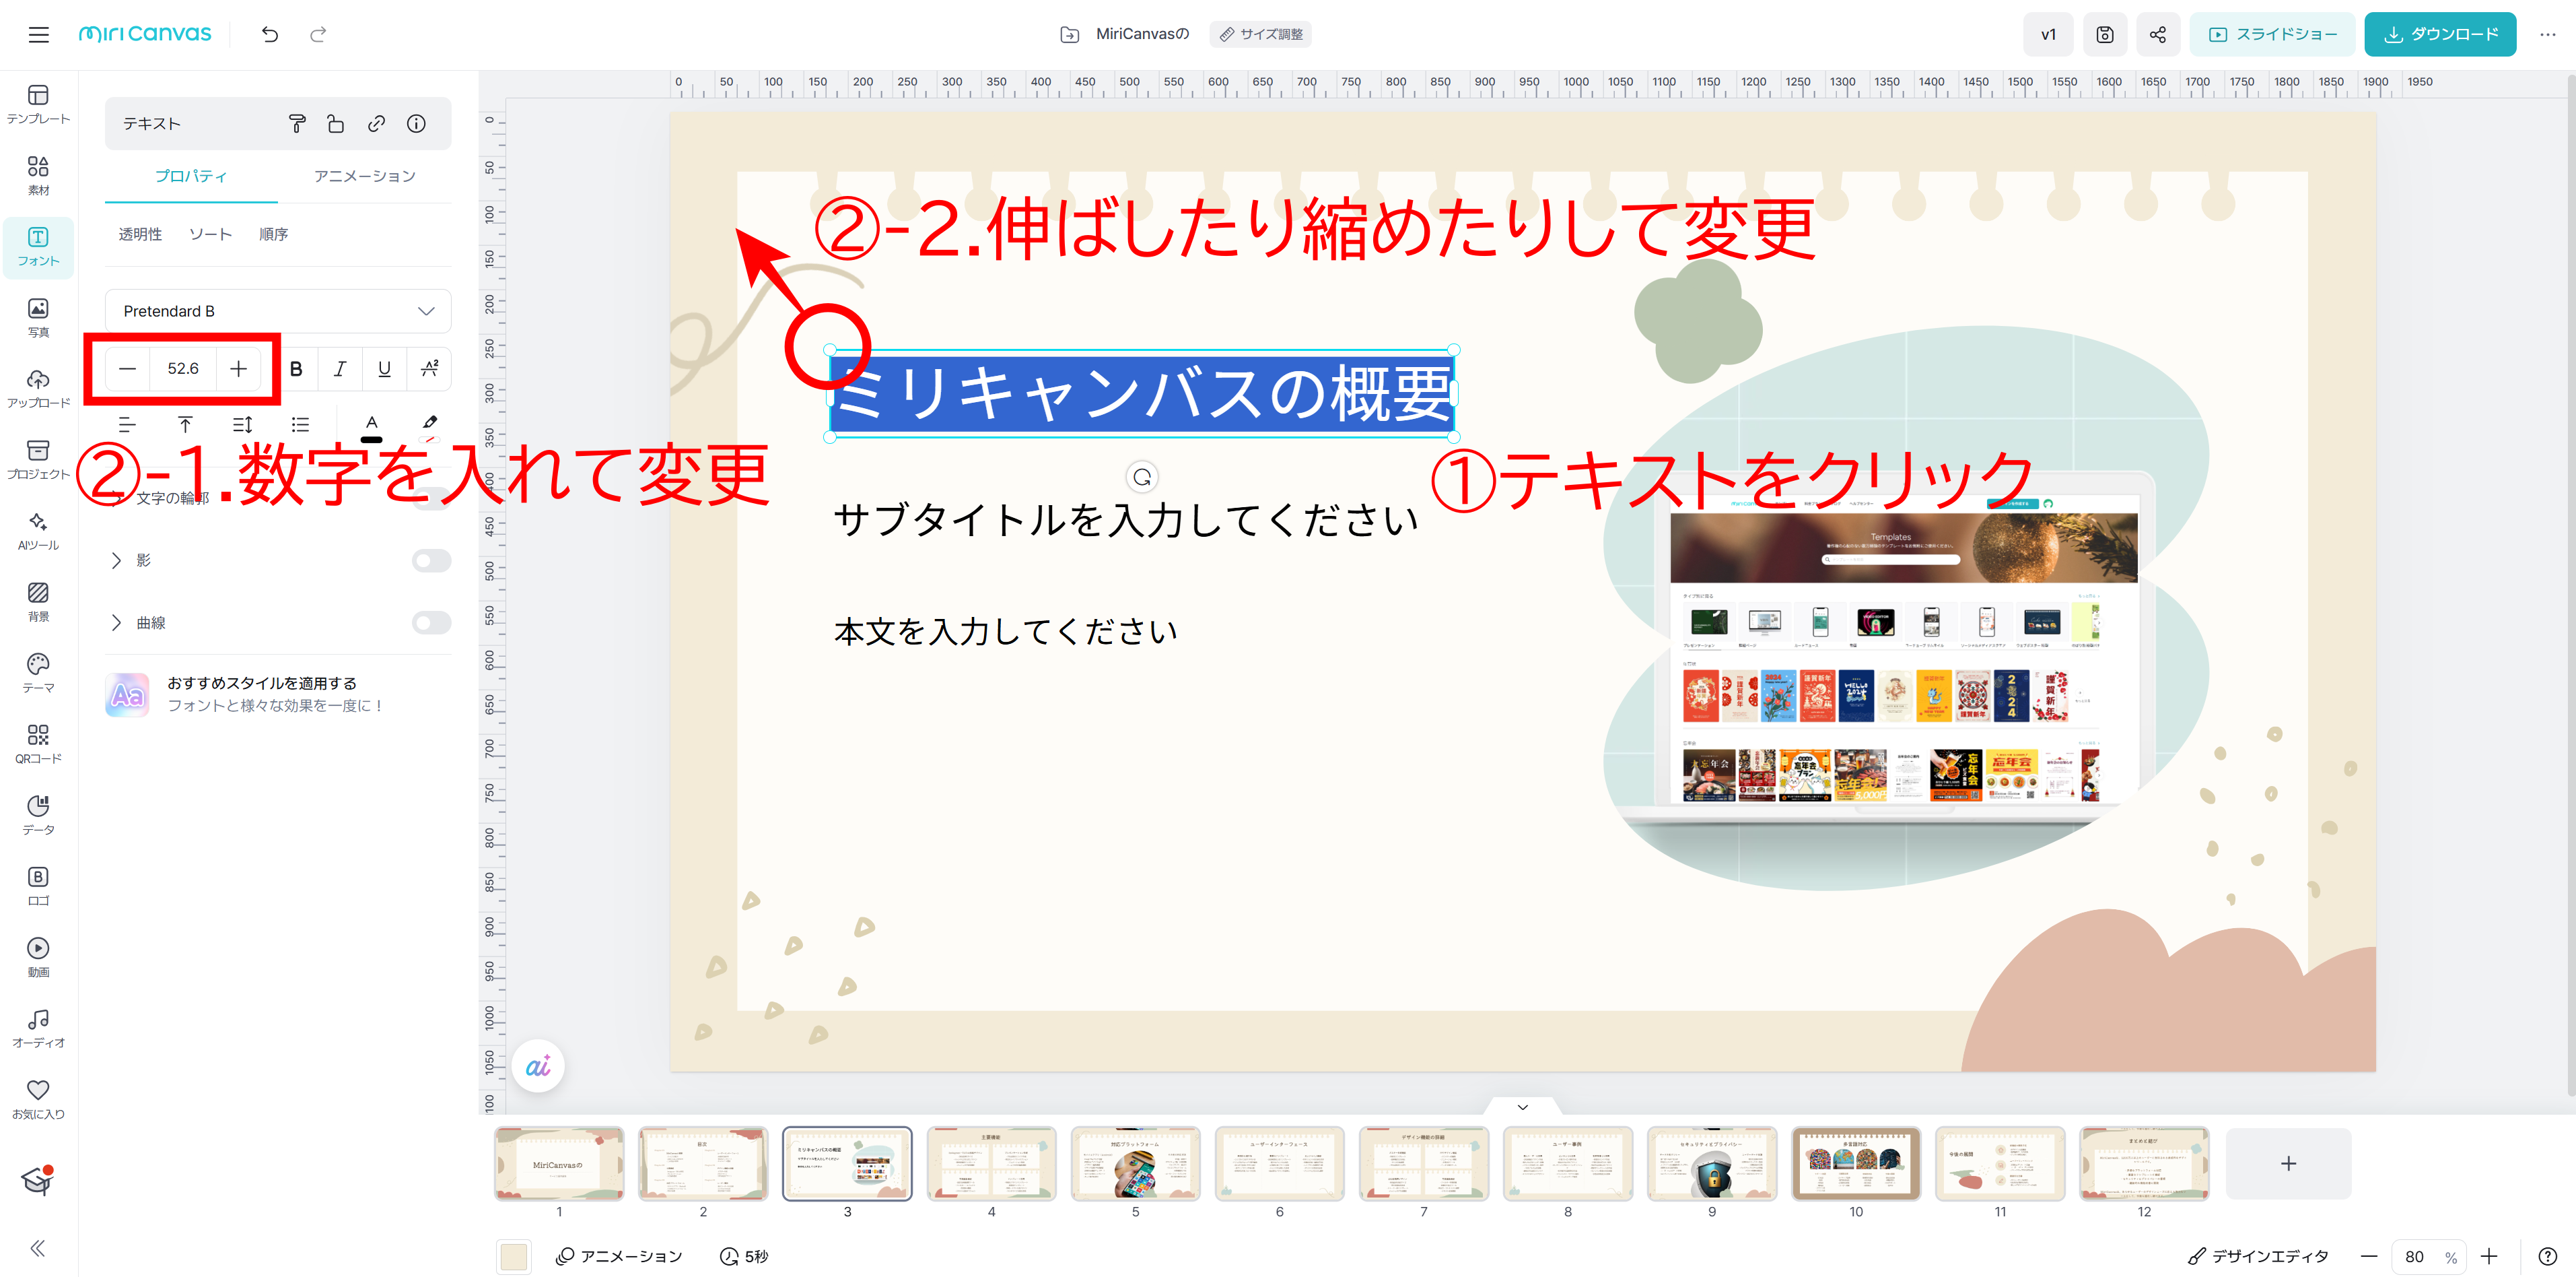Open the QRコード panel
2576x1277 pixels.
(38, 744)
